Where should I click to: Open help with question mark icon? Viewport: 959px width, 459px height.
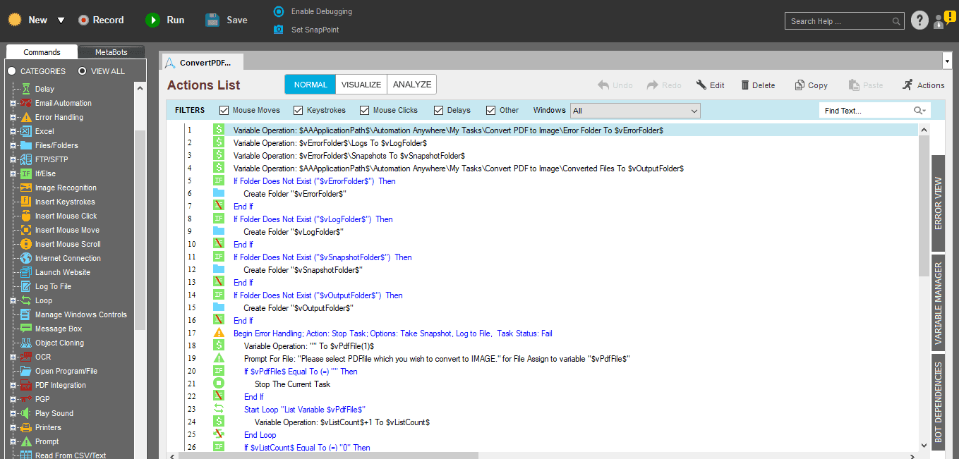coord(919,20)
